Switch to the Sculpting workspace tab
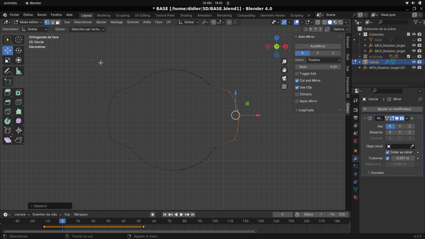 click(123, 15)
